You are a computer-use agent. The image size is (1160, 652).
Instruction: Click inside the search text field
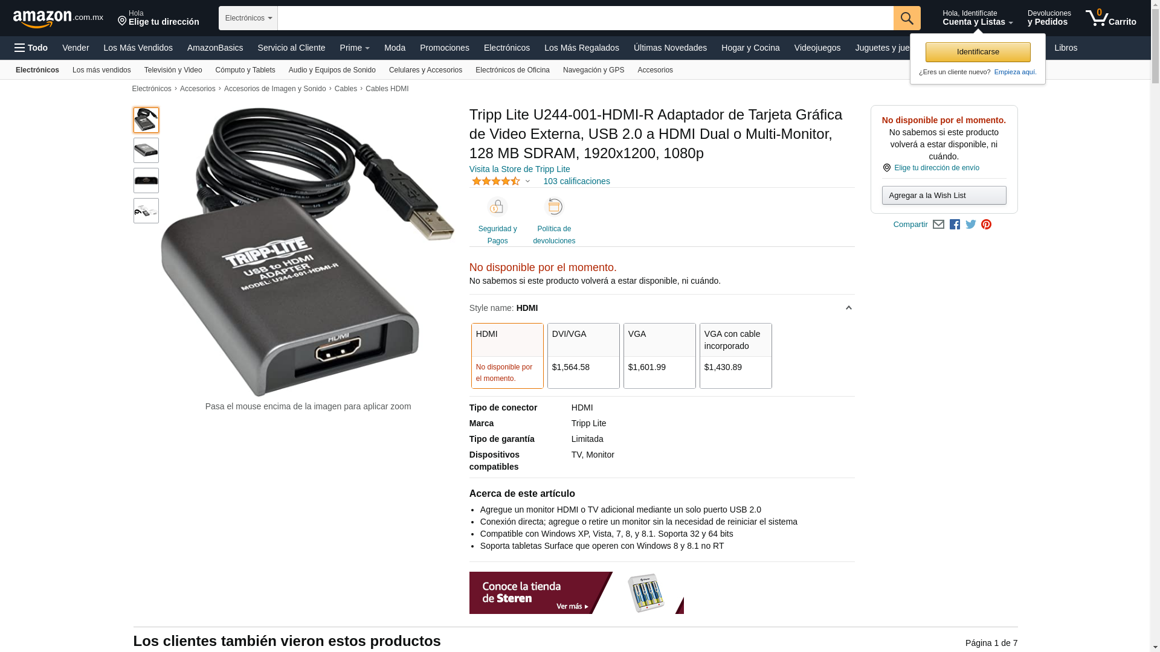[x=585, y=18]
